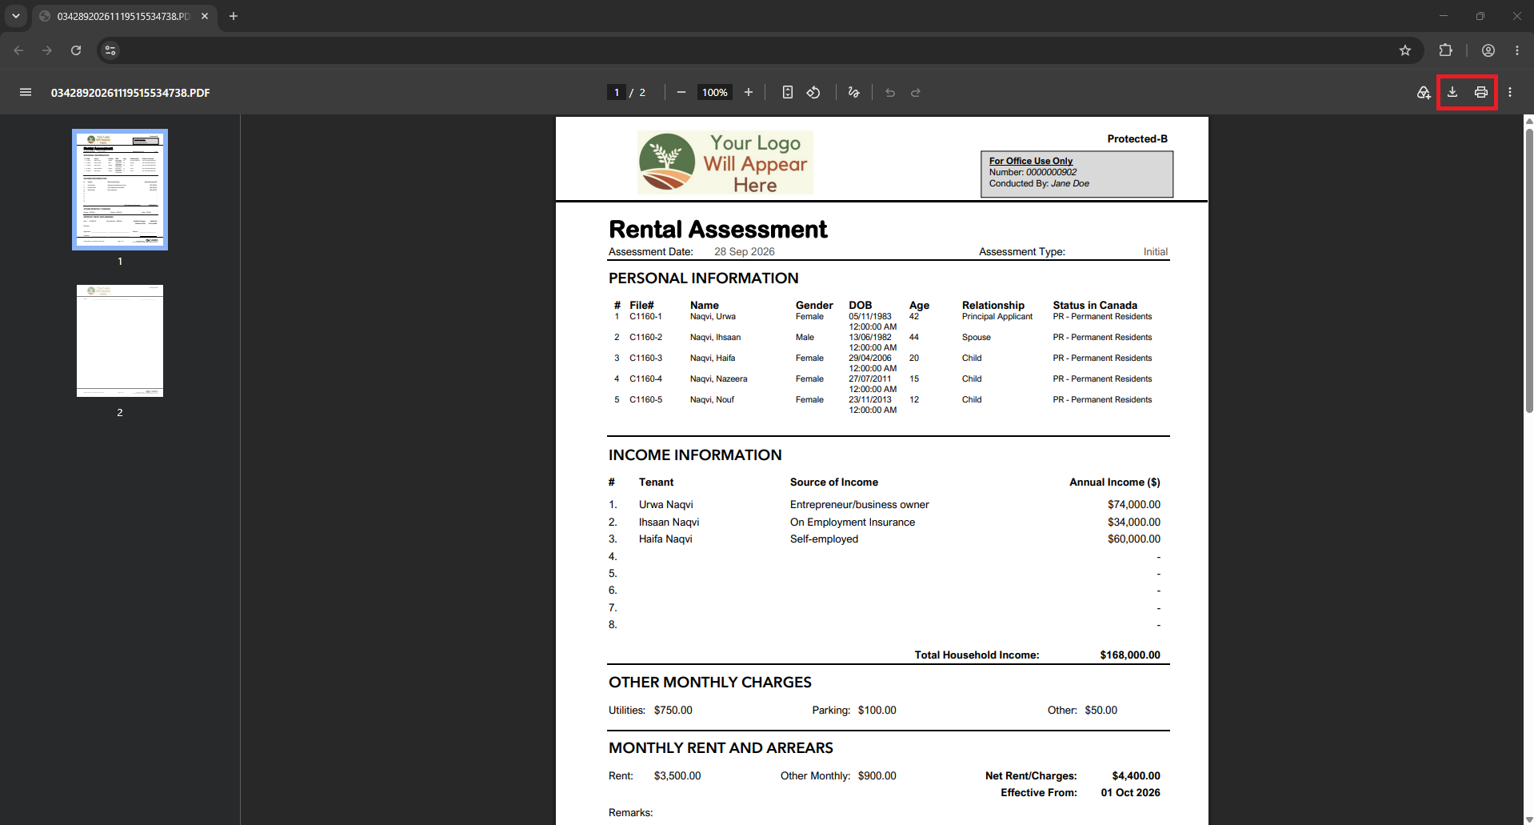
Task: Open PDF viewer more actions menu
Action: point(1510,92)
